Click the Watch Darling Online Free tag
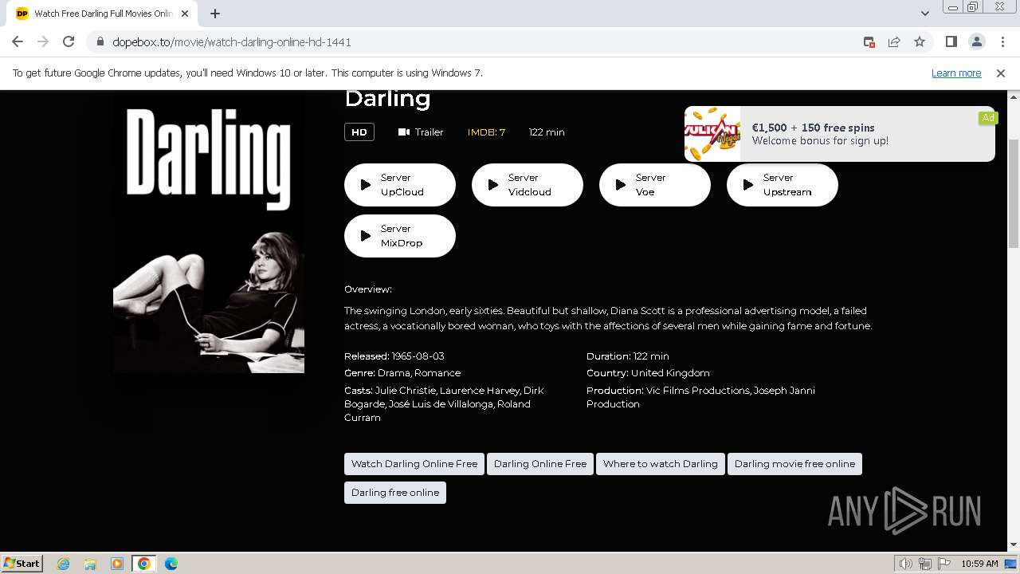The height and width of the screenshot is (574, 1020). (x=414, y=464)
